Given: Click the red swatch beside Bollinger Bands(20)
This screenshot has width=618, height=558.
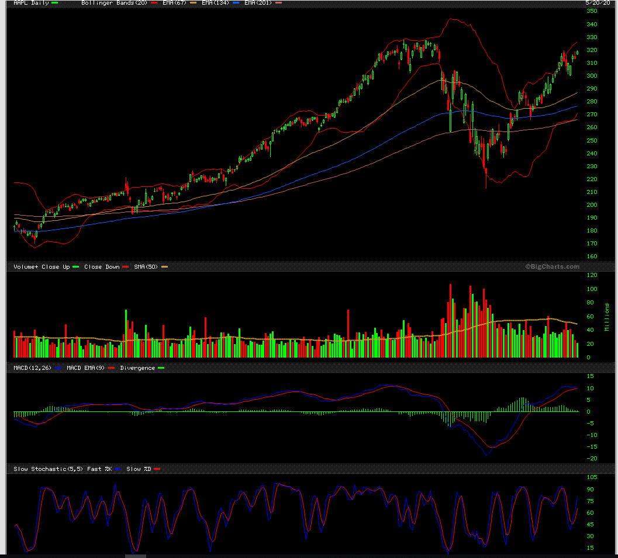Looking at the screenshot, I should coord(154,3).
